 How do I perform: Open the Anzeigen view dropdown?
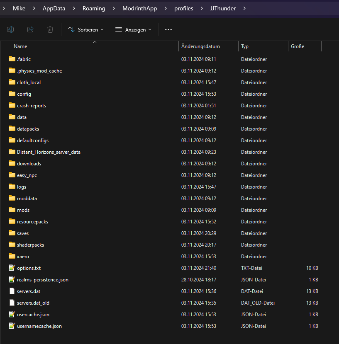point(133,29)
